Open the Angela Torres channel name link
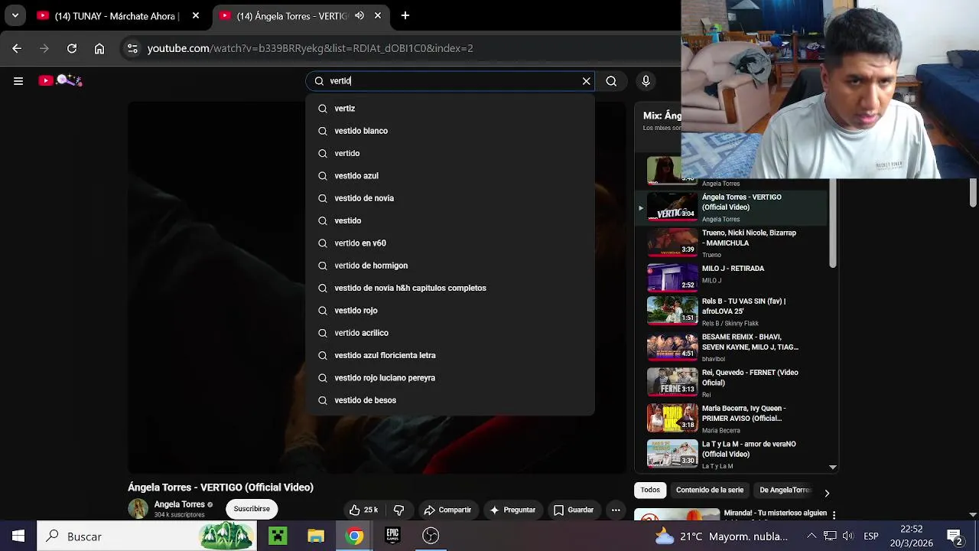 180,504
